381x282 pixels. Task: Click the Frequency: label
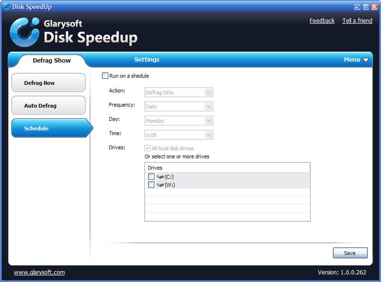pos(122,105)
